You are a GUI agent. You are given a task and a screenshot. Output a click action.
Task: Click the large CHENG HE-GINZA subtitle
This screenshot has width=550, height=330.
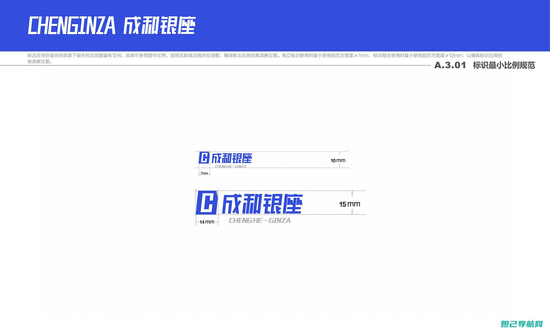point(260,221)
